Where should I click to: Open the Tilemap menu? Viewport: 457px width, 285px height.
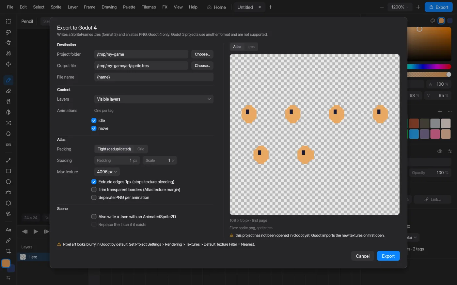pyautogui.click(x=149, y=7)
